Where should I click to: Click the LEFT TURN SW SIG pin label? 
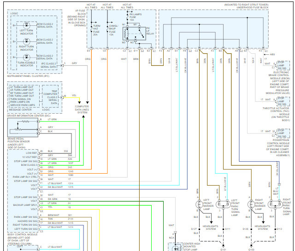point(26,229)
